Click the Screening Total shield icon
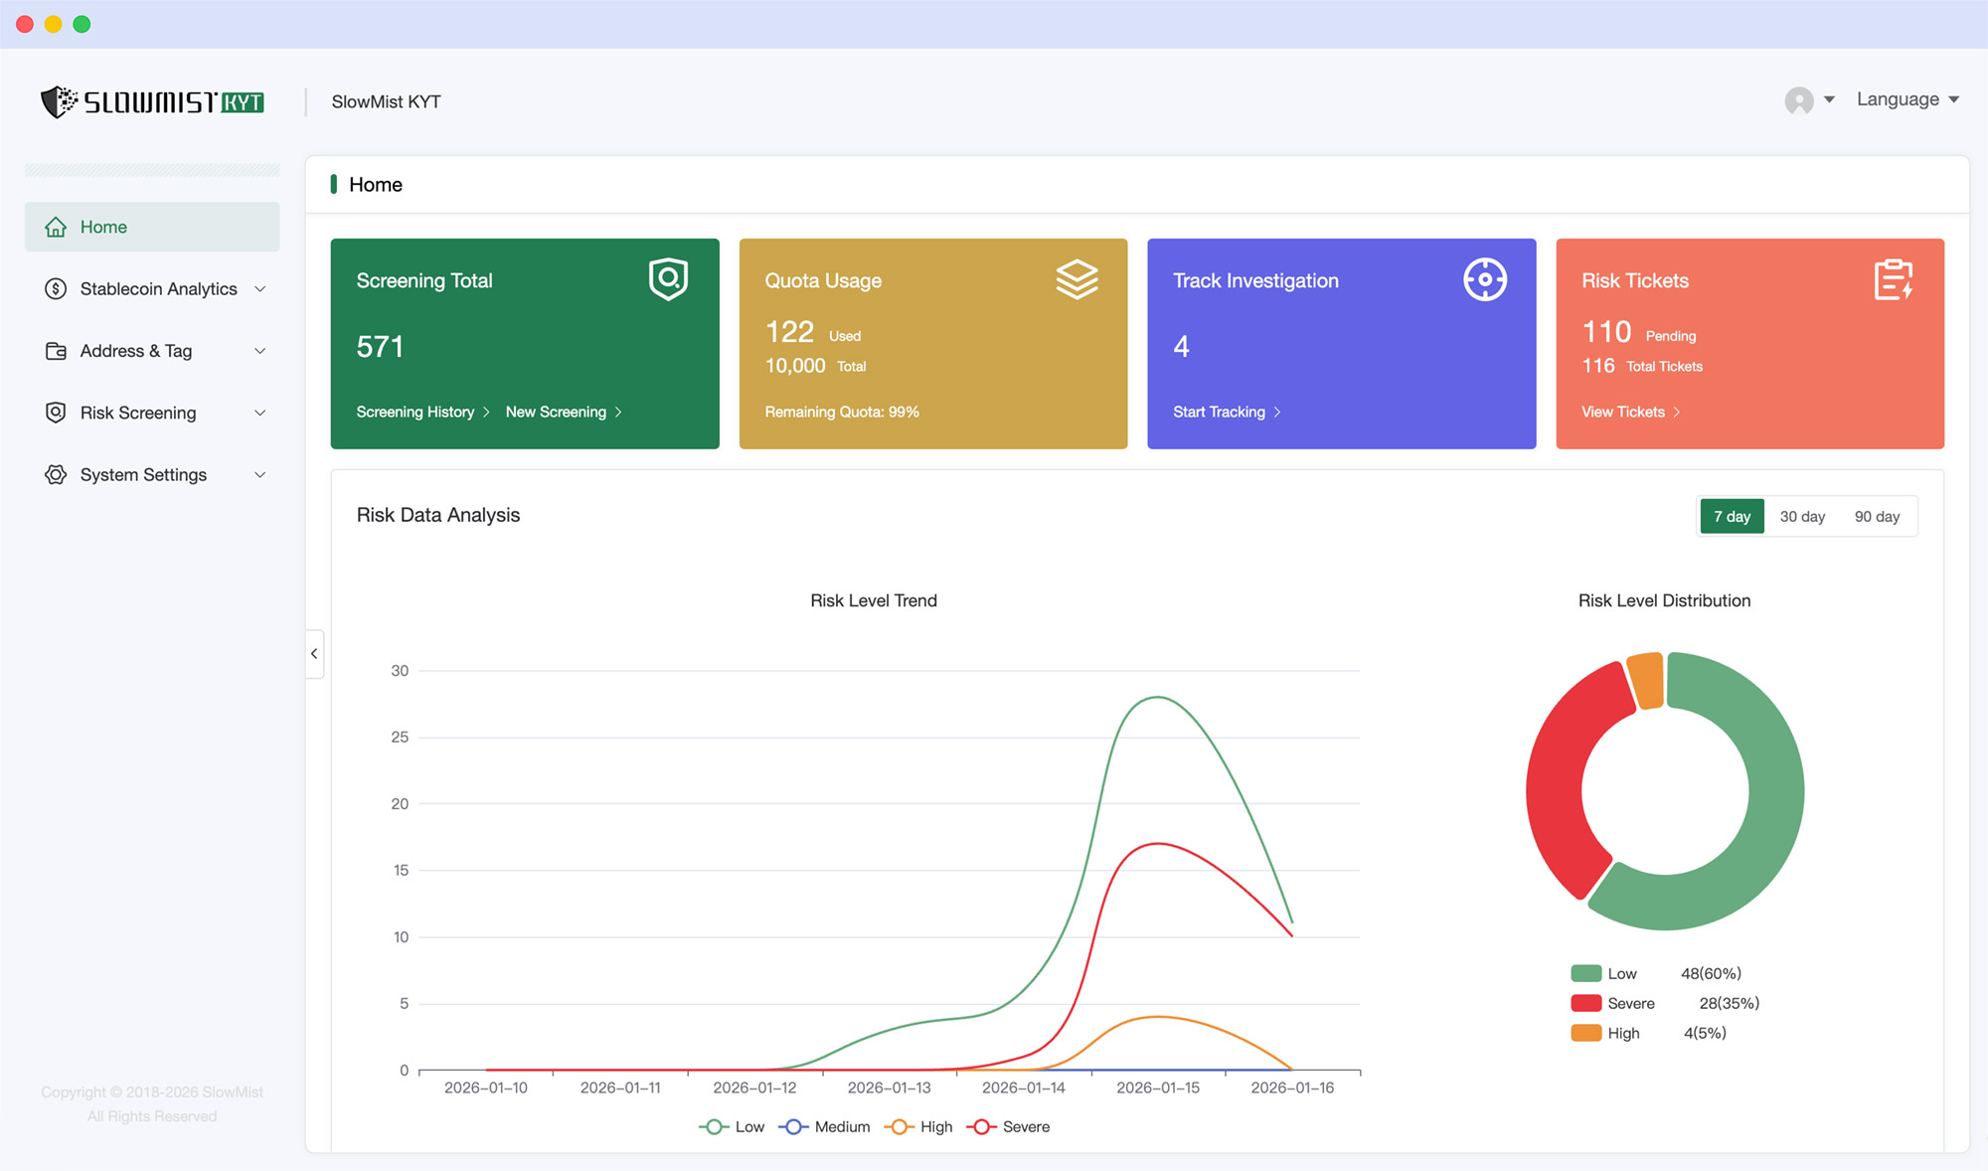This screenshot has height=1171, width=1988. [x=668, y=279]
